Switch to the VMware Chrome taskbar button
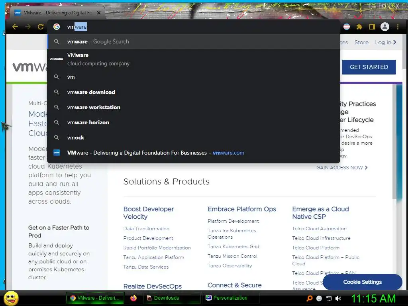Image resolution: width=408 pixels, height=306 pixels. point(95,298)
